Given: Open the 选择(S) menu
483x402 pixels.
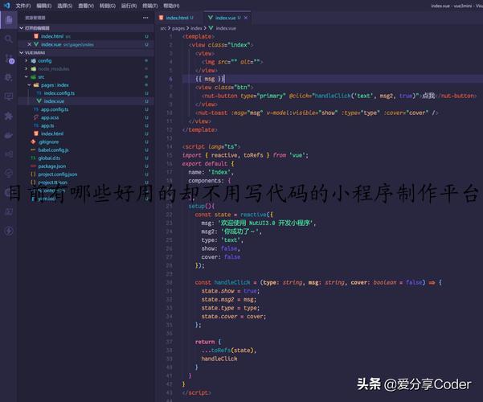Looking at the screenshot, I should pos(65,6).
